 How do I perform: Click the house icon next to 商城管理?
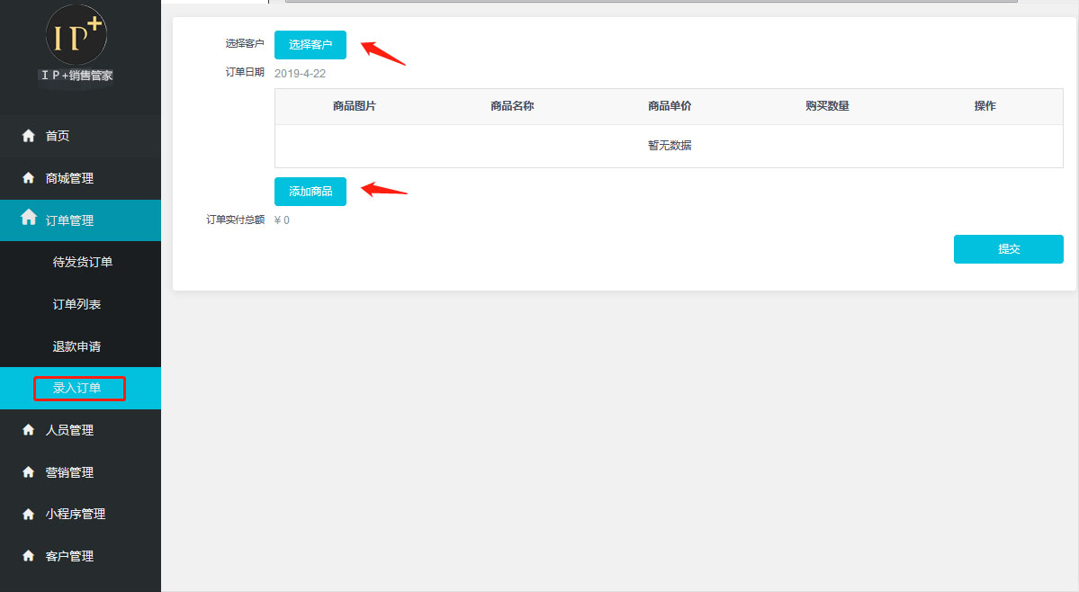click(x=28, y=178)
